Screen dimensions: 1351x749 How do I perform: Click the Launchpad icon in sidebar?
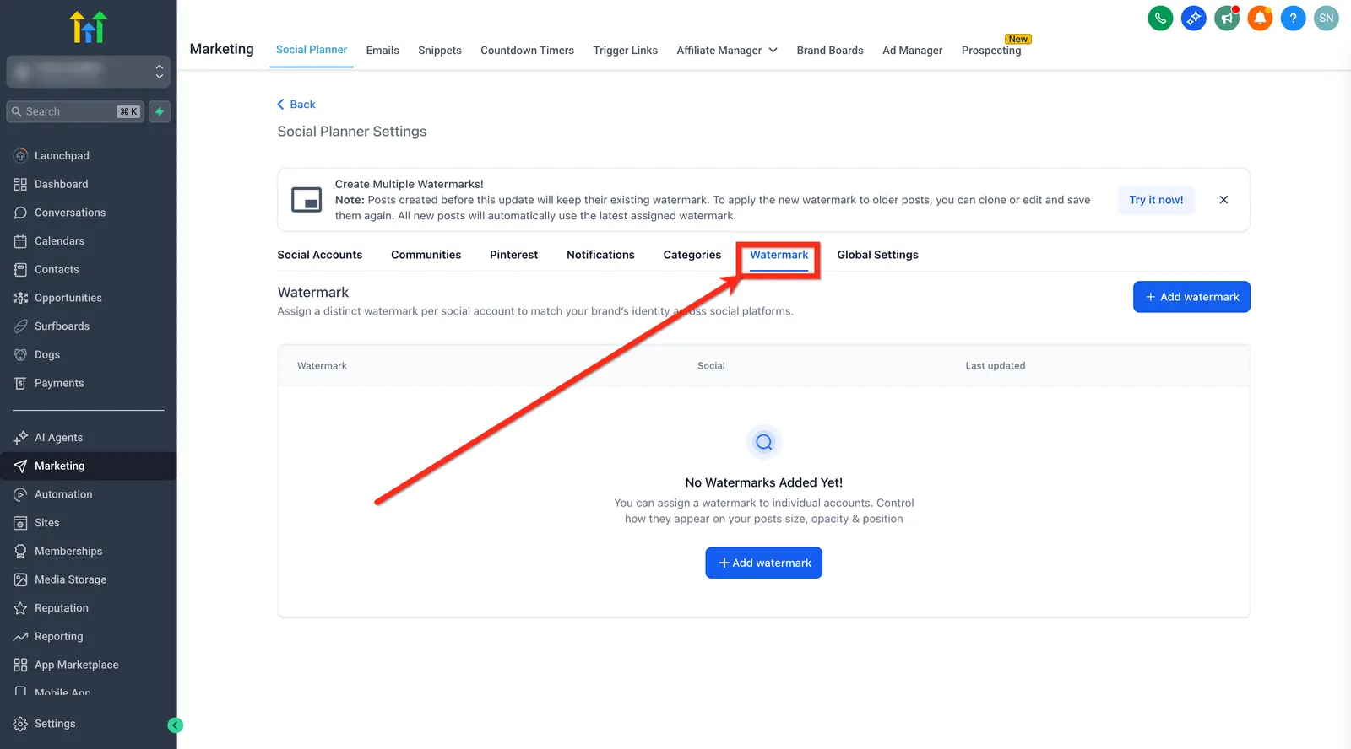coord(20,155)
